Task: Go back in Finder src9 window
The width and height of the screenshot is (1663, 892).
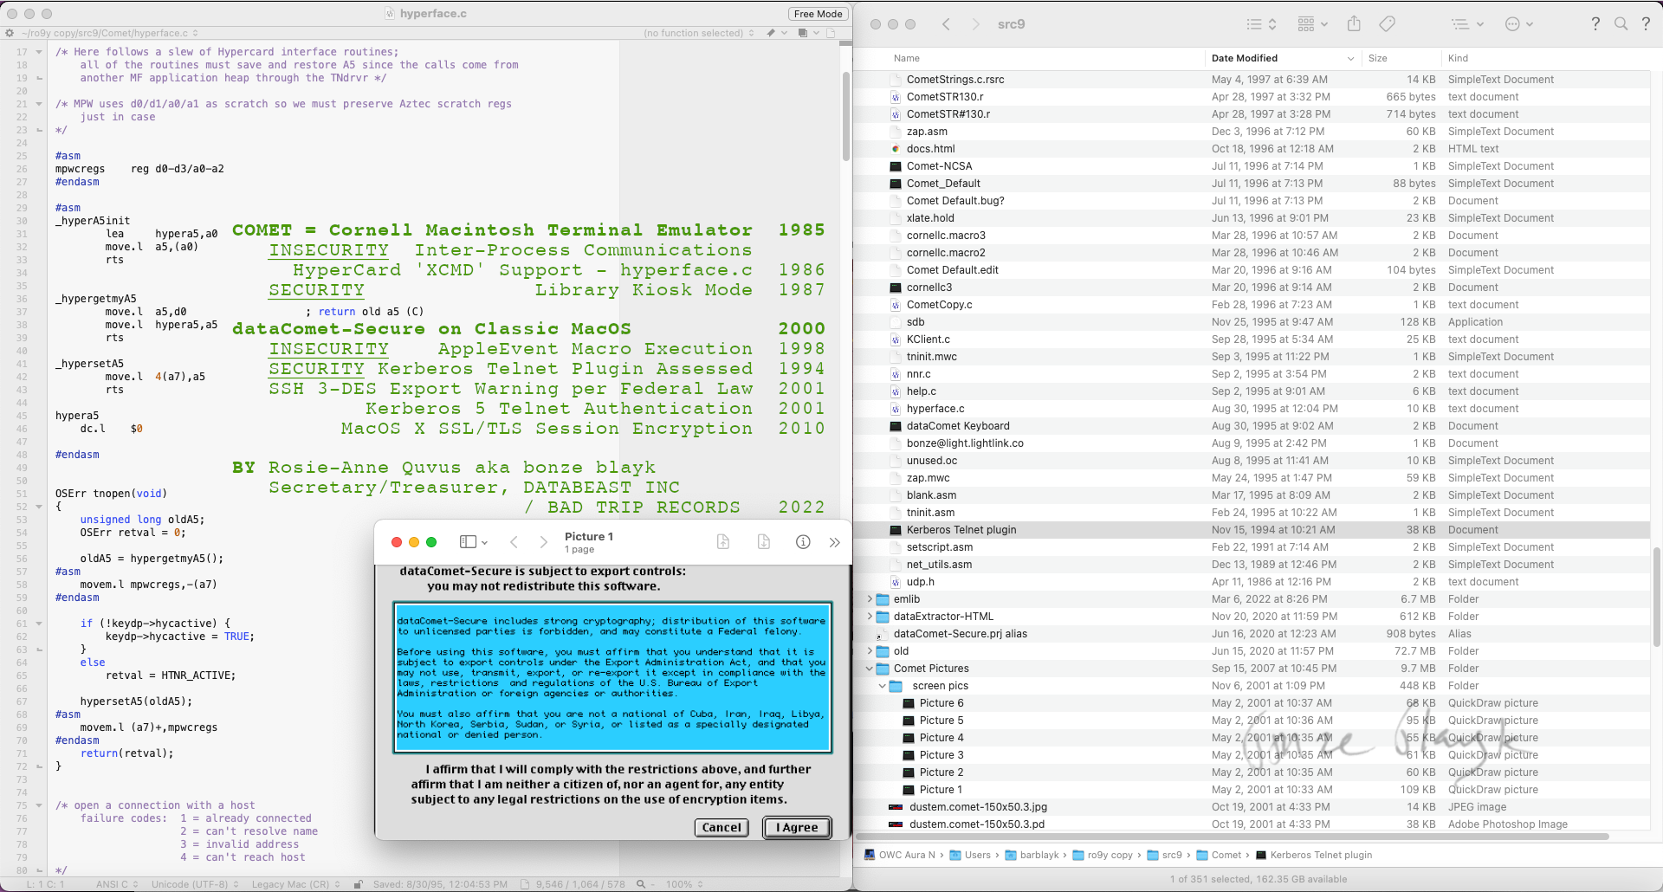Action: [946, 24]
